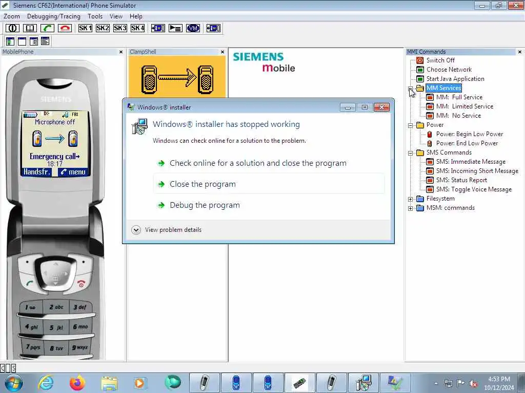Screen dimensions: 525x393
Task: Select SMS: Immediate Message
Action: pyautogui.click(x=471, y=162)
